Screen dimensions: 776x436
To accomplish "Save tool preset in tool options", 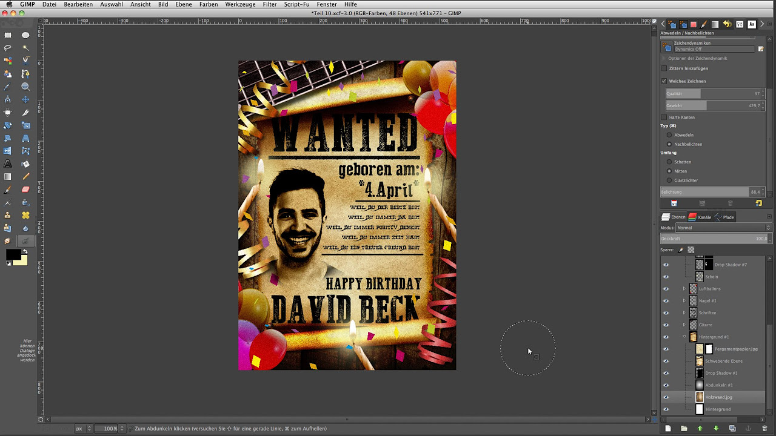I will tap(674, 203).
